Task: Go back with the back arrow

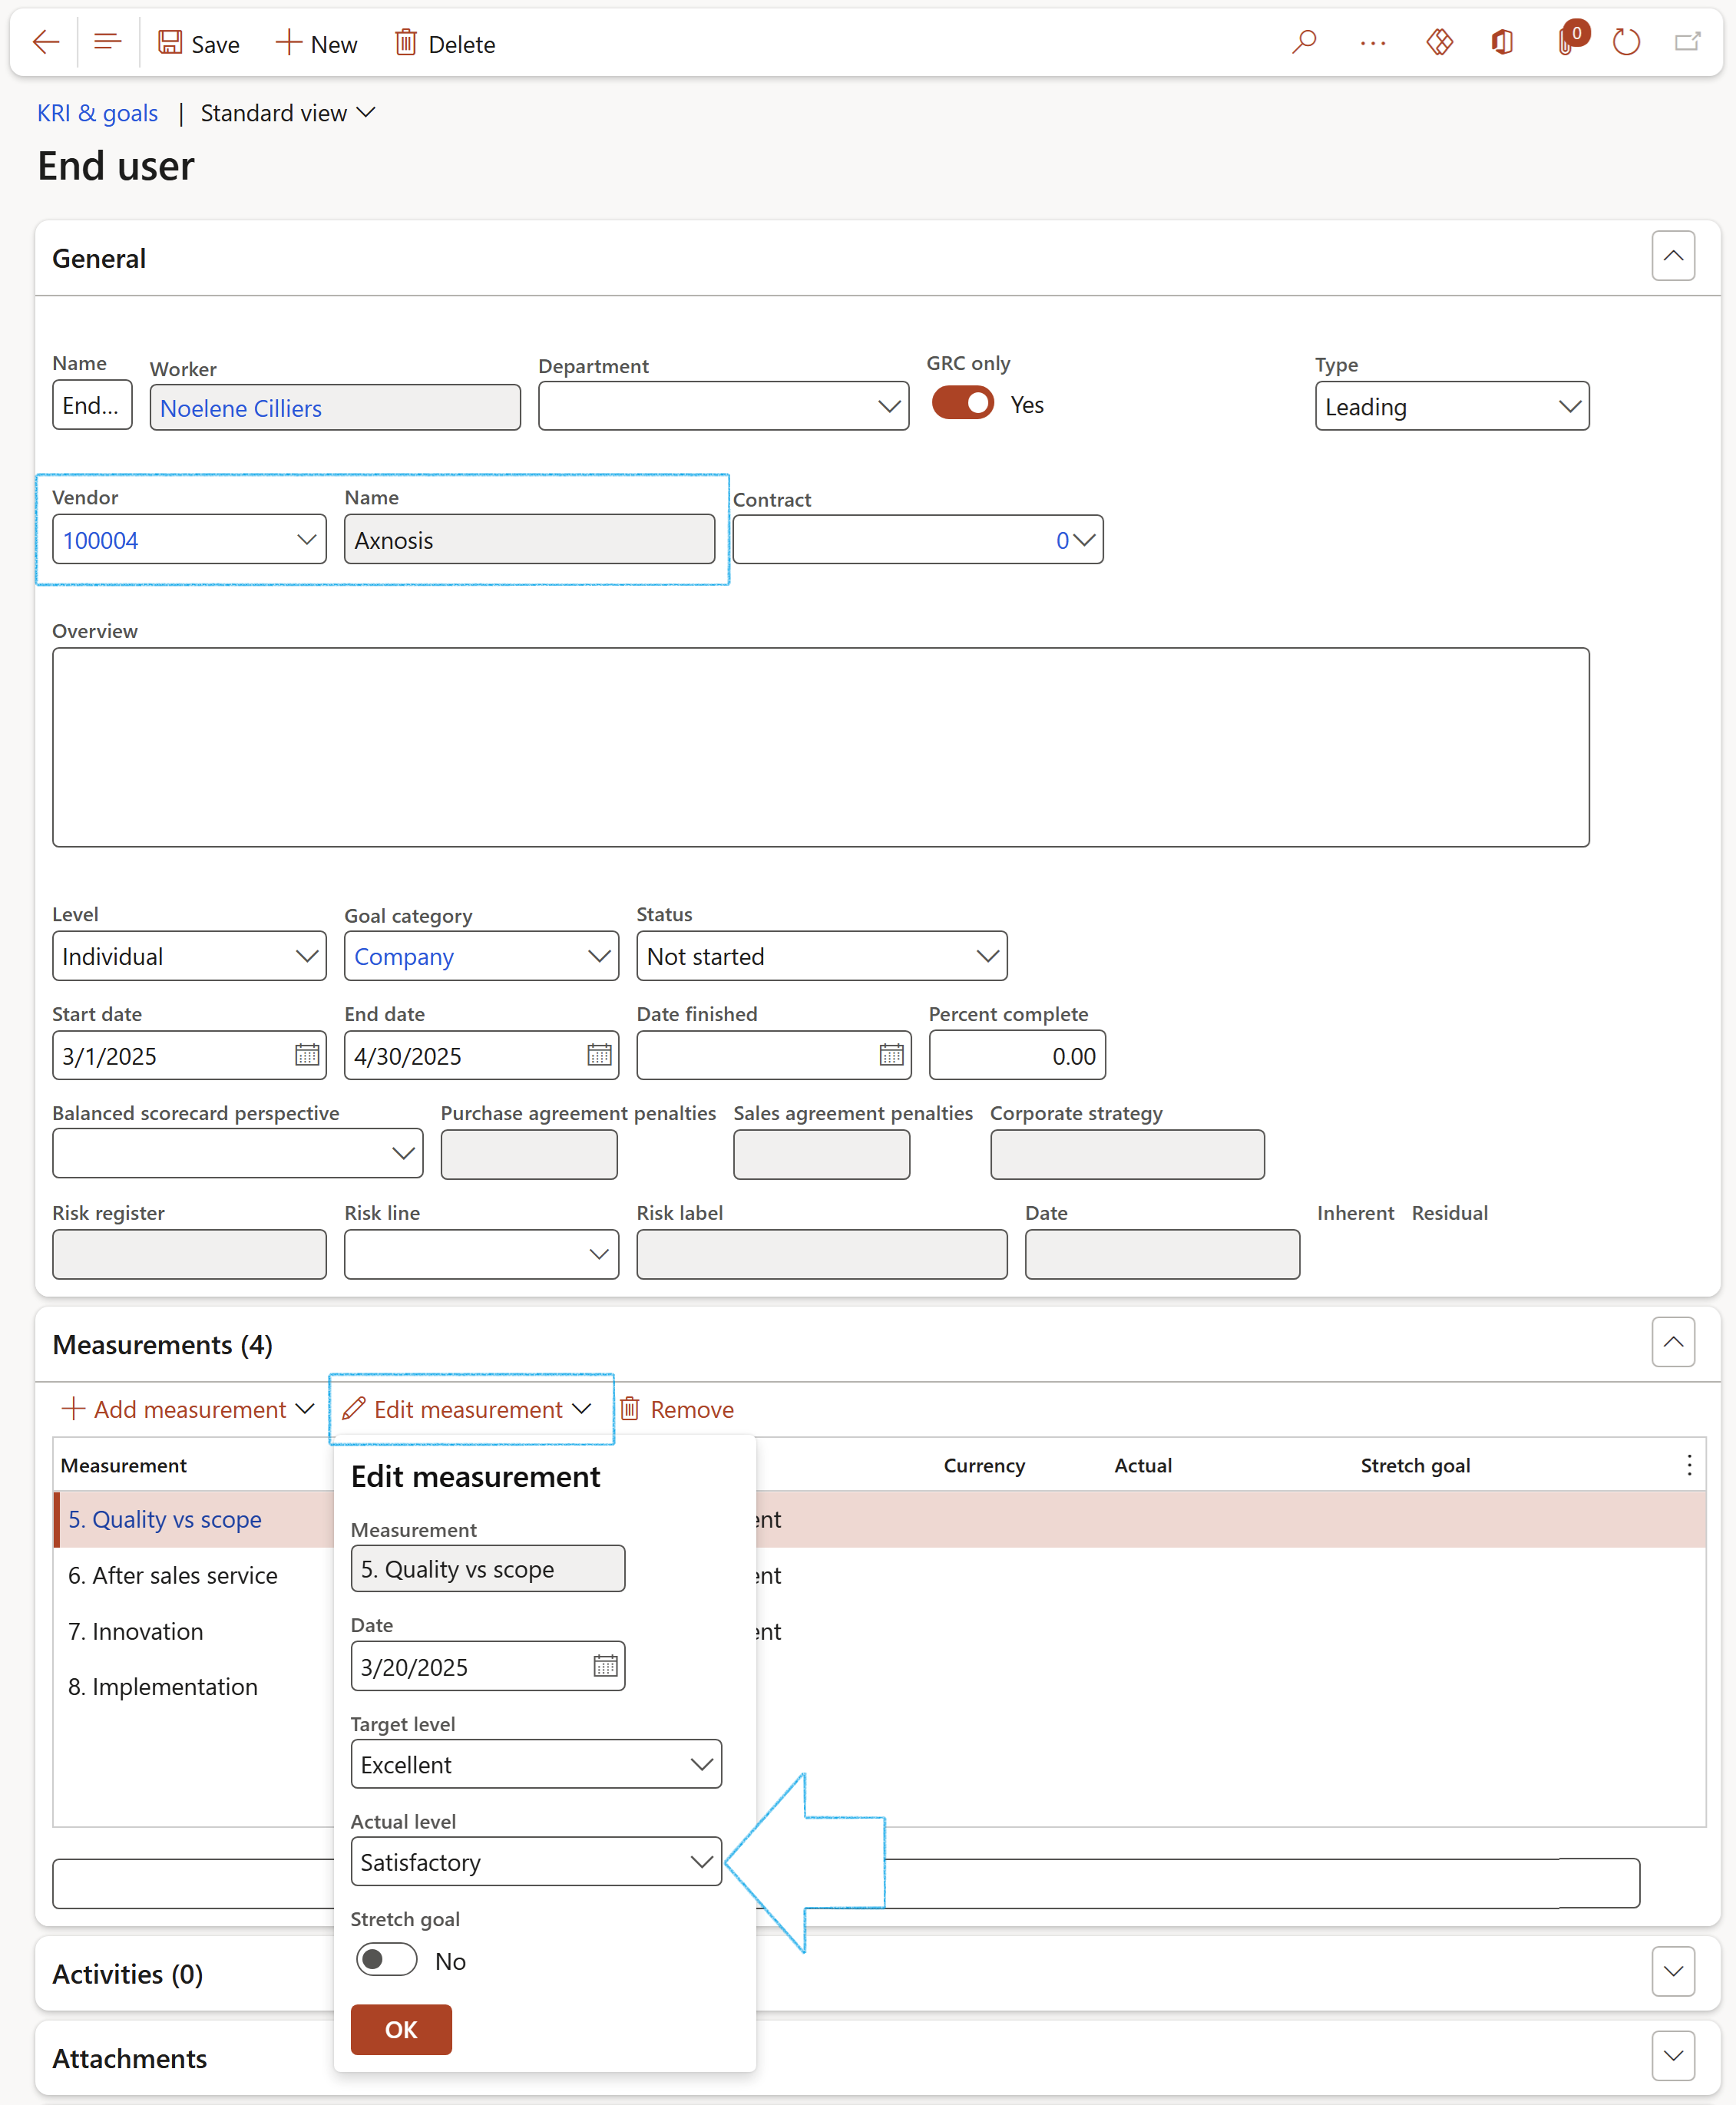Action: 46,43
